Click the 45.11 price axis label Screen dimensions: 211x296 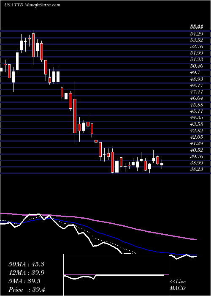196,111
